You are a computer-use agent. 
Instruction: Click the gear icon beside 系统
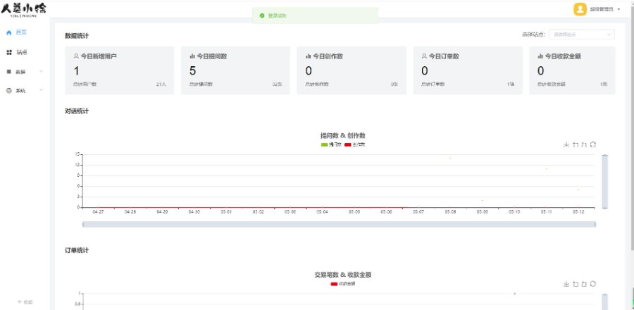pyautogui.click(x=9, y=91)
